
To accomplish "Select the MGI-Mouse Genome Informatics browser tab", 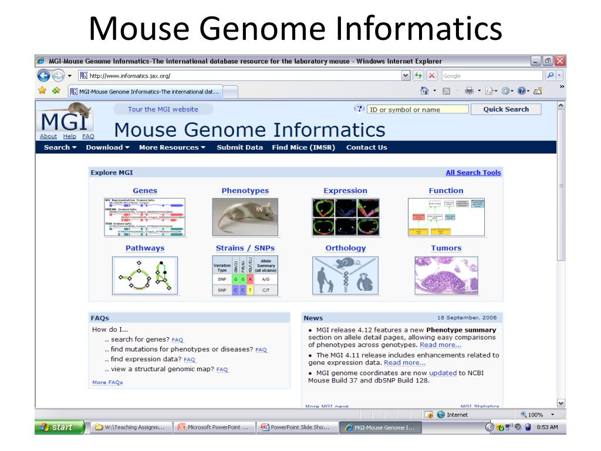I will click(145, 92).
